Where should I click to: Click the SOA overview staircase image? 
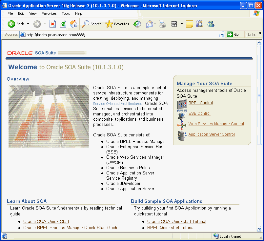pos(49,116)
